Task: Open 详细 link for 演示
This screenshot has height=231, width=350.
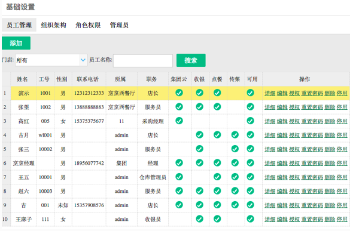Action: pyautogui.click(x=270, y=93)
